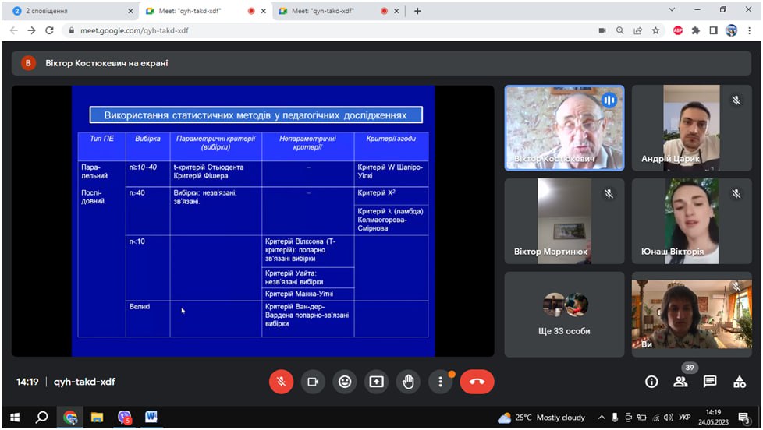Open the chat panel icon
This screenshot has height=430, width=763.
[710, 382]
